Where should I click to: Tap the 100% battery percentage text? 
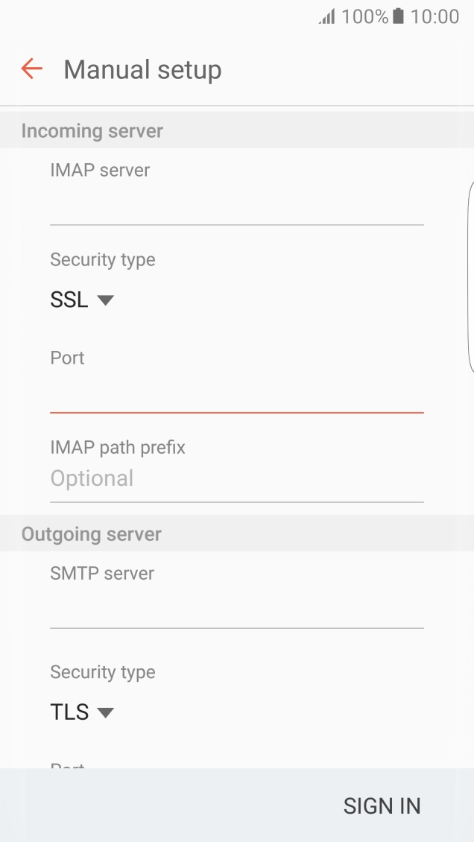click(364, 16)
